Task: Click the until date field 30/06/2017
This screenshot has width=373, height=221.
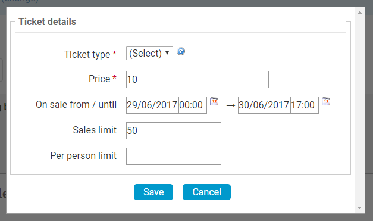Action: coord(264,105)
